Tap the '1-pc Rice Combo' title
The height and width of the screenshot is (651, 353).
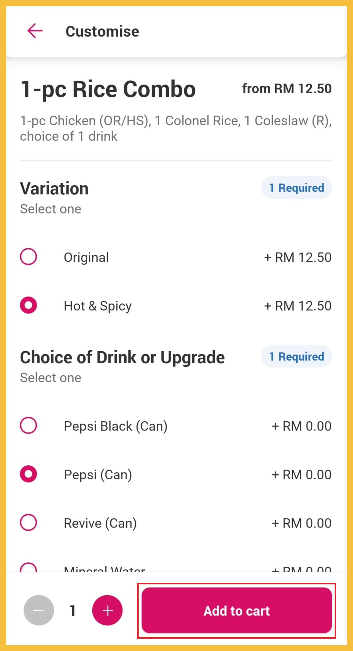point(108,89)
